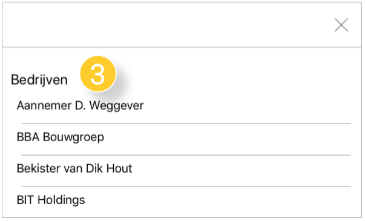
Task: Click the yellow number 3 badge
Action: point(98,74)
